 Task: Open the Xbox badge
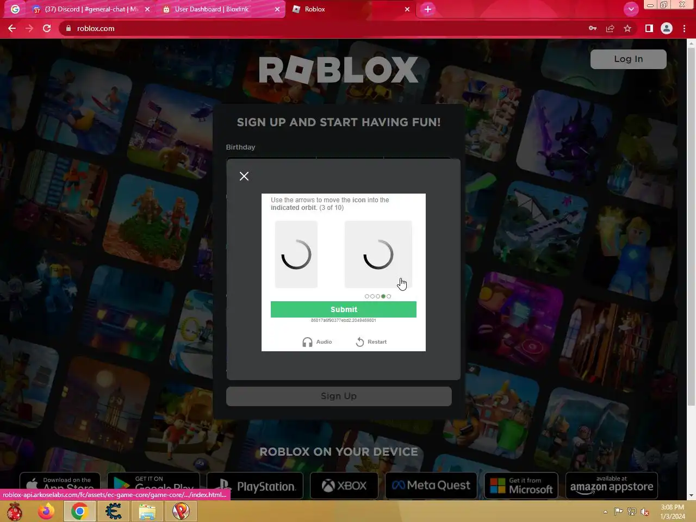click(x=344, y=486)
